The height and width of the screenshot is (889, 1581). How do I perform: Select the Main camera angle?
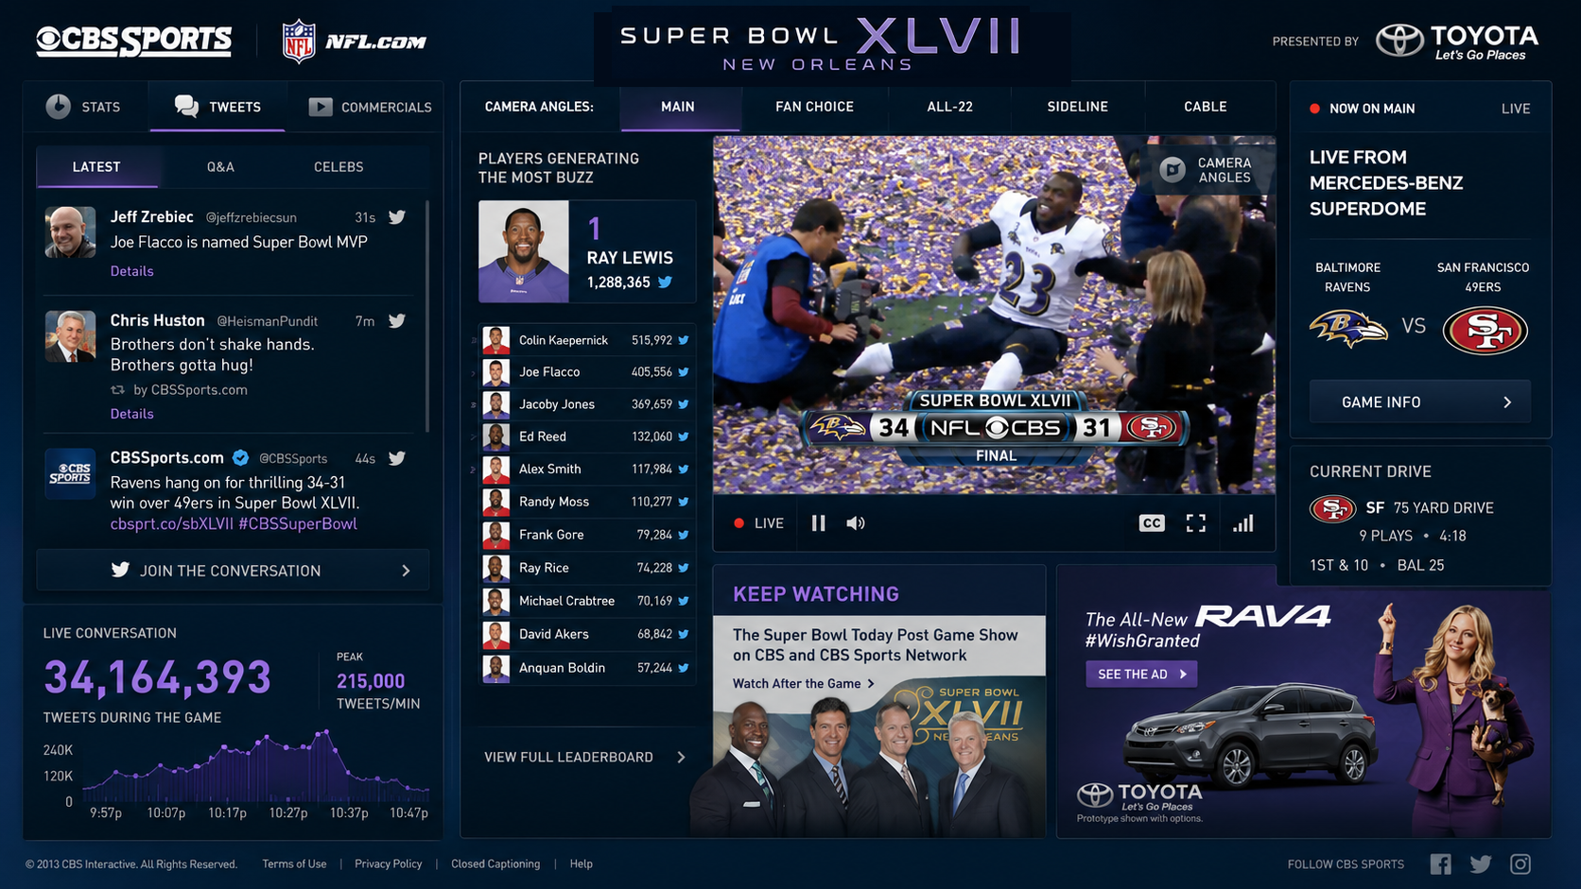pos(678,107)
